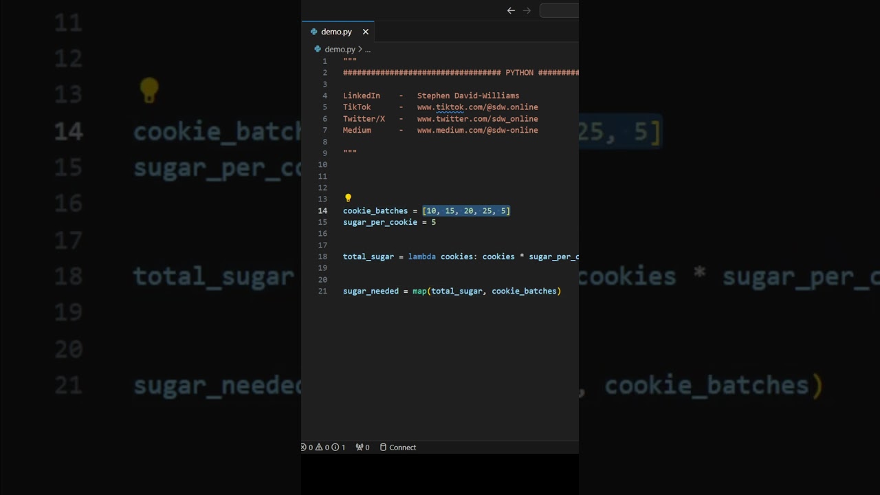Click line number 14 in the gutter
Image resolution: width=880 pixels, height=495 pixels.
[322, 211]
